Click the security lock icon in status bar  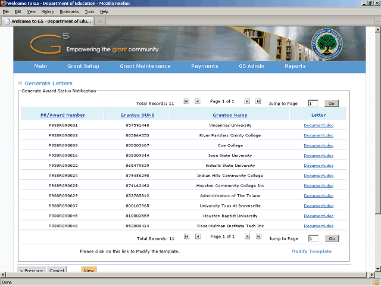(x=376, y=282)
